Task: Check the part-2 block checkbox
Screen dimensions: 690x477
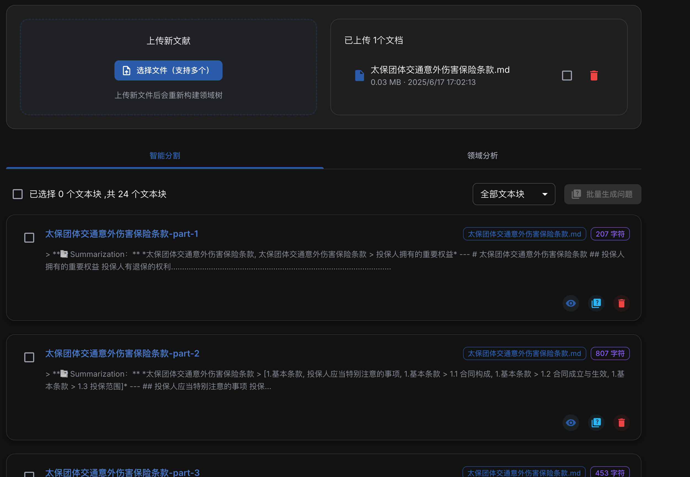Action: pos(29,357)
